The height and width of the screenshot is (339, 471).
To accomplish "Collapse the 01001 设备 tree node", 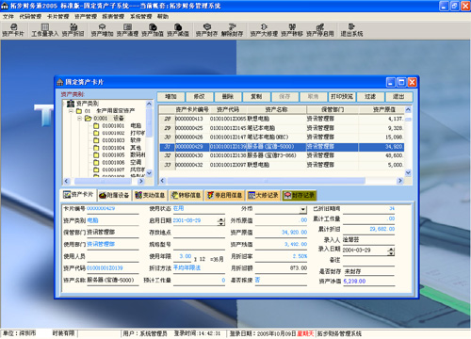I will pos(79,119).
